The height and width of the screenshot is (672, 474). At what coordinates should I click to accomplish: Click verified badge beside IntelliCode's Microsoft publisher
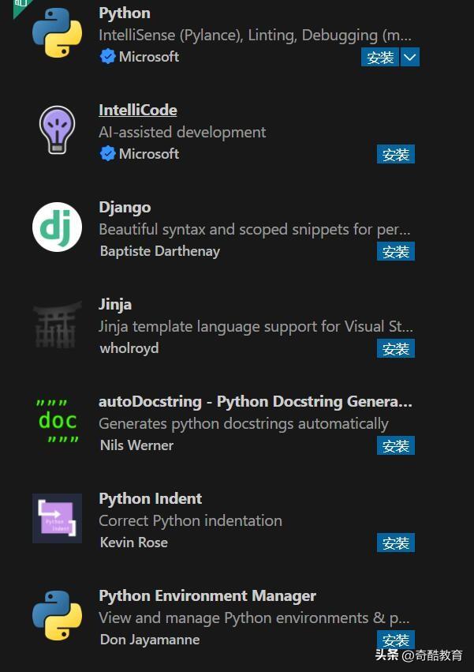tap(107, 153)
